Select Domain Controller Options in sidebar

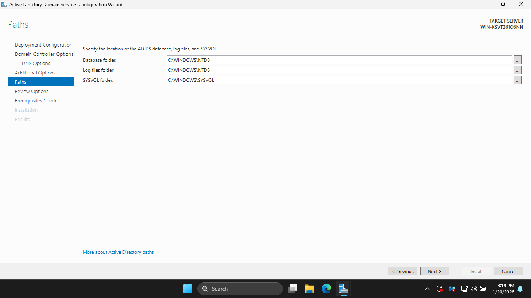coord(44,54)
